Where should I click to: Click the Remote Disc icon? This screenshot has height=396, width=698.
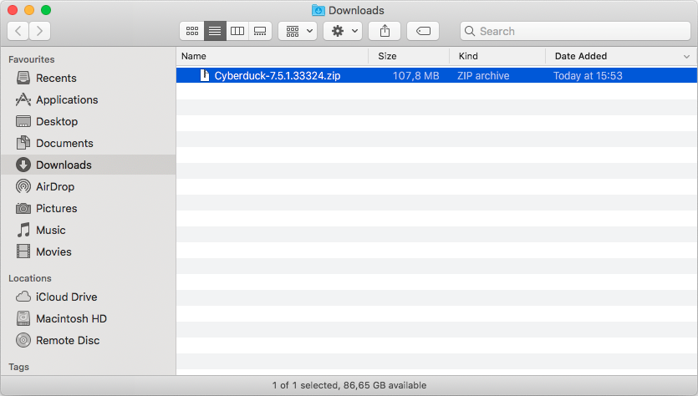[x=23, y=340]
